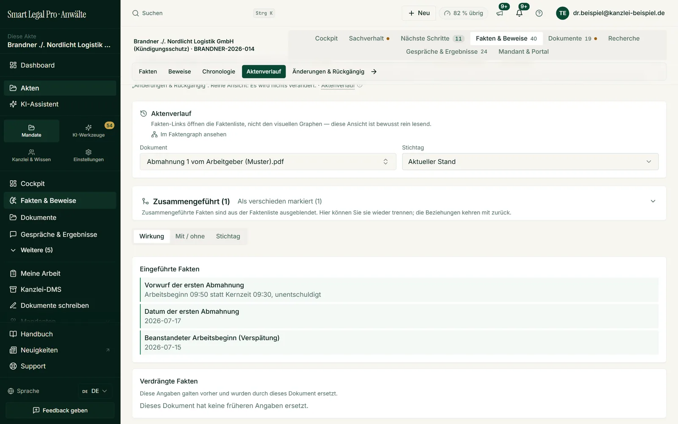
Task: Open the Kanzlei & Wissen tile
Action: (x=31, y=156)
